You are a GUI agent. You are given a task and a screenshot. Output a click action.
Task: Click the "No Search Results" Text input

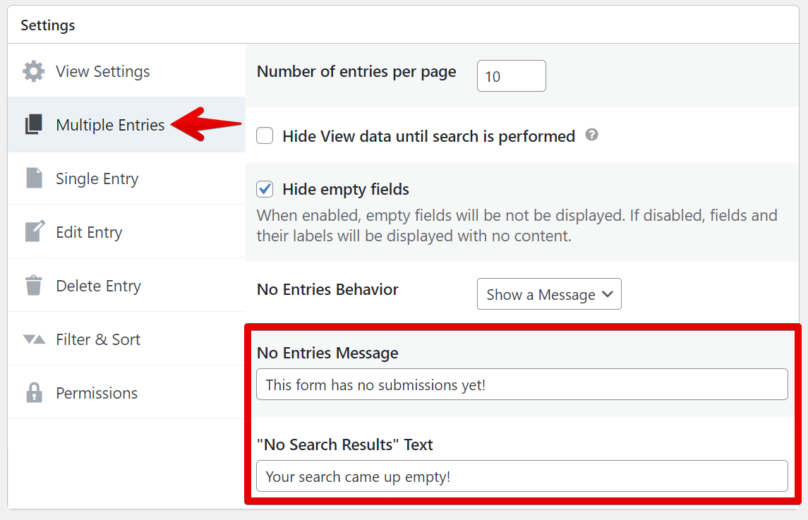pos(521,476)
